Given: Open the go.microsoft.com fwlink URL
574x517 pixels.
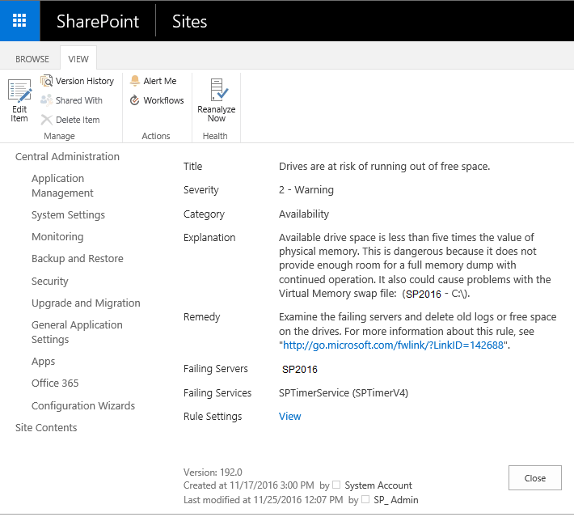Looking at the screenshot, I should (x=393, y=345).
